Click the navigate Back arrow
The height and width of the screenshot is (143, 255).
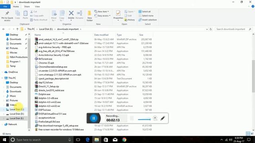point(4,29)
